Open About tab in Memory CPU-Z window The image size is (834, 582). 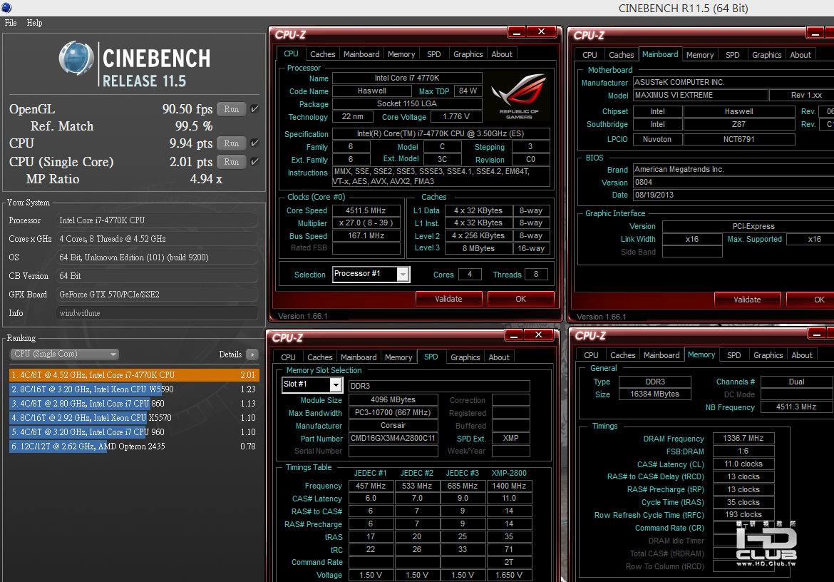pyautogui.click(x=801, y=355)
